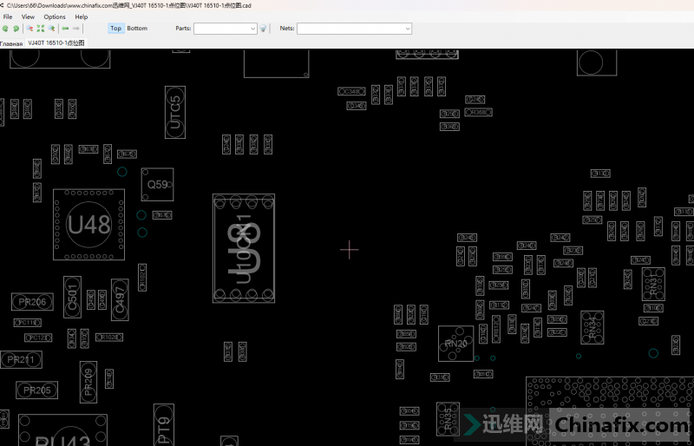
Task: Select resistor network RN31
Action: tap(653, 285)
